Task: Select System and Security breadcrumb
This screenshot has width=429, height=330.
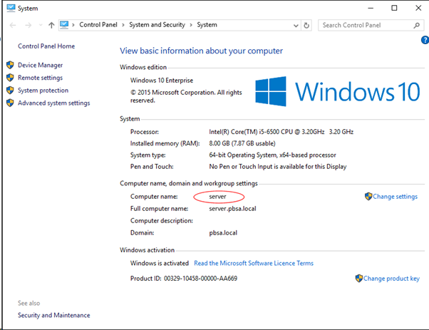Action: [157, 25]
